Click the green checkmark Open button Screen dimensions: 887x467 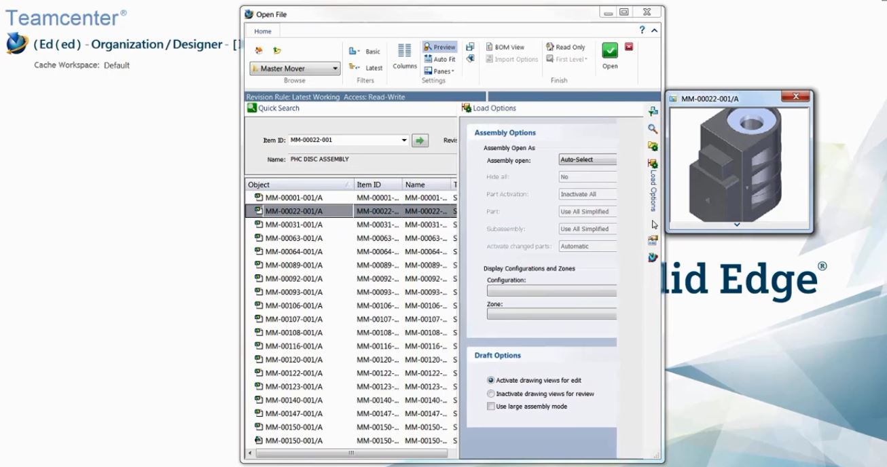[x=609, y=51]
